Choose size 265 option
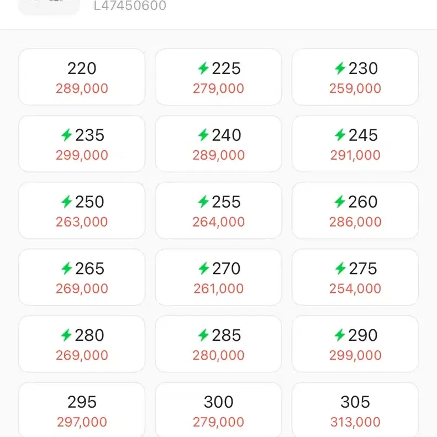Screen dimensions: 437x437 tap(82, 277)
